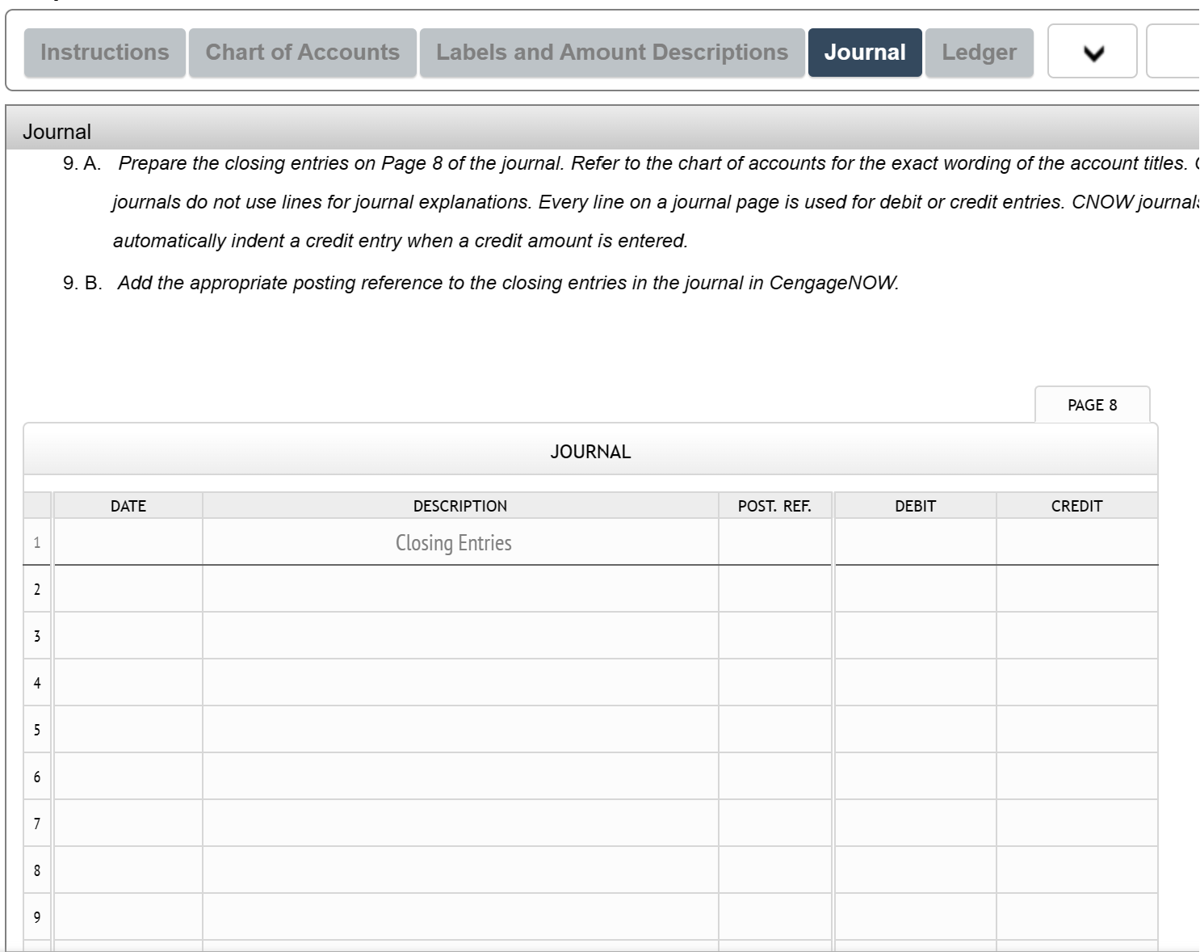This screenshot has width=1200, height=952.
Task: Click the Journal panel header bar
Action: [58, 131]
